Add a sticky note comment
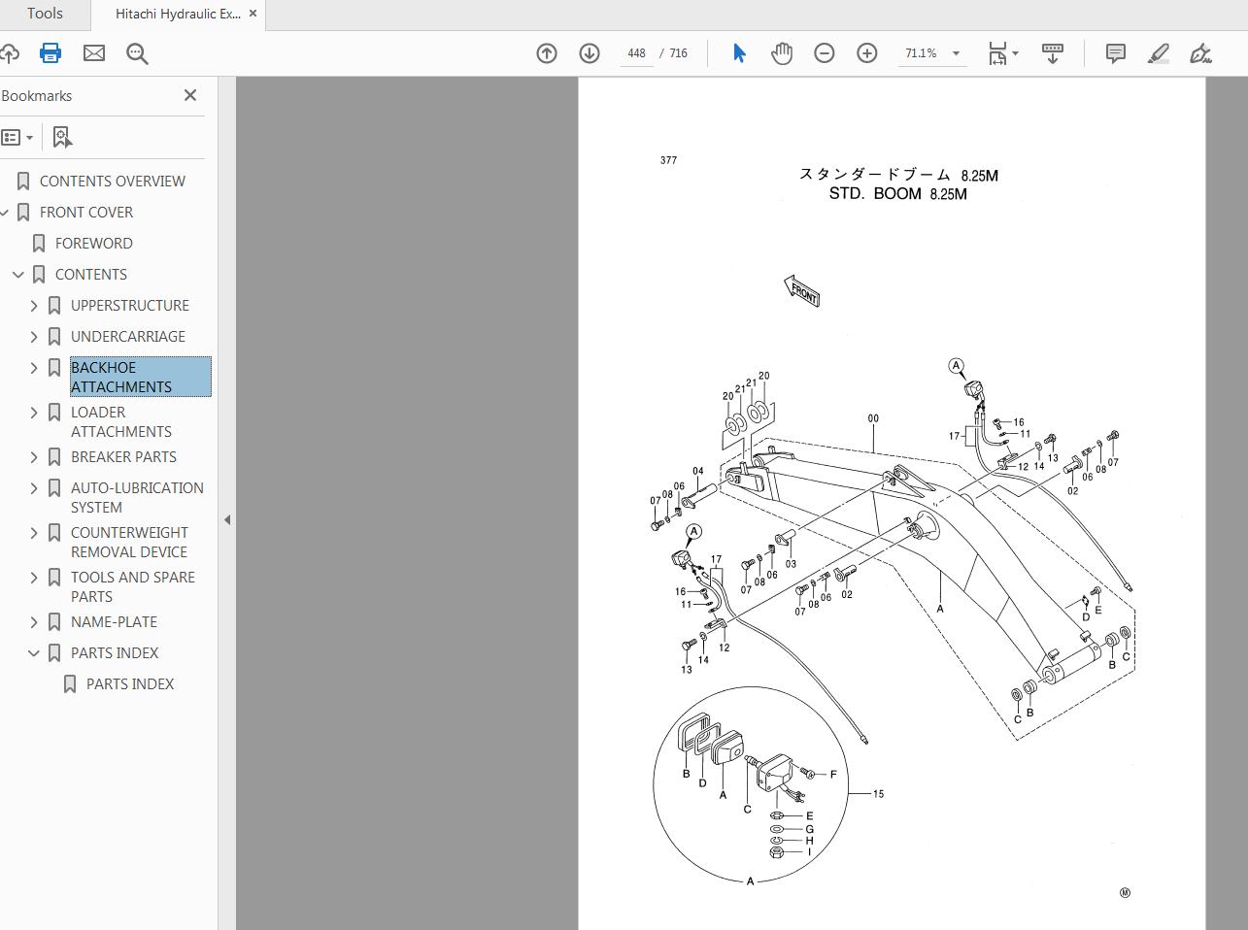Image resolution: width=1248 pixels, height=930 pixels. (1115, 53)
